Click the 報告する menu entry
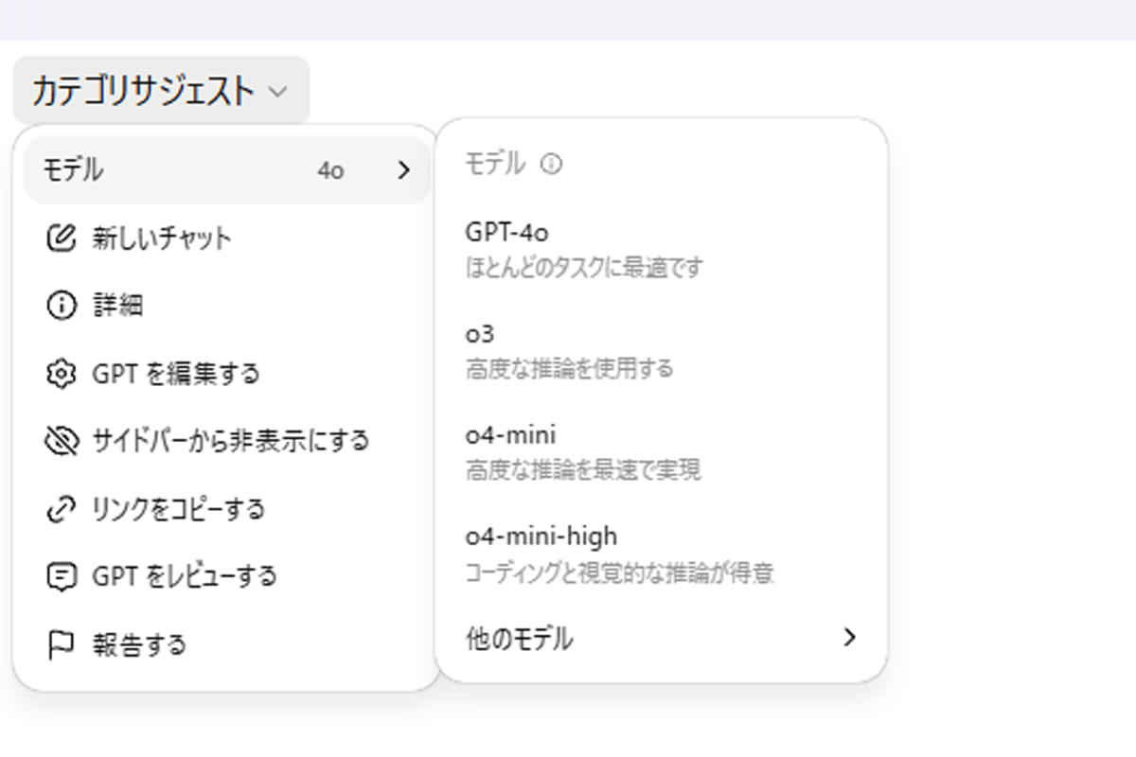This screenshot has width=1136, height=757. [x=139, y=644]
